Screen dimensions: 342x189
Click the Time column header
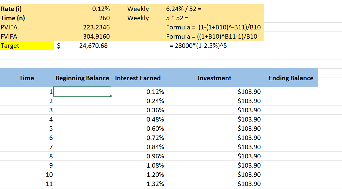click(x=27, y=78)
